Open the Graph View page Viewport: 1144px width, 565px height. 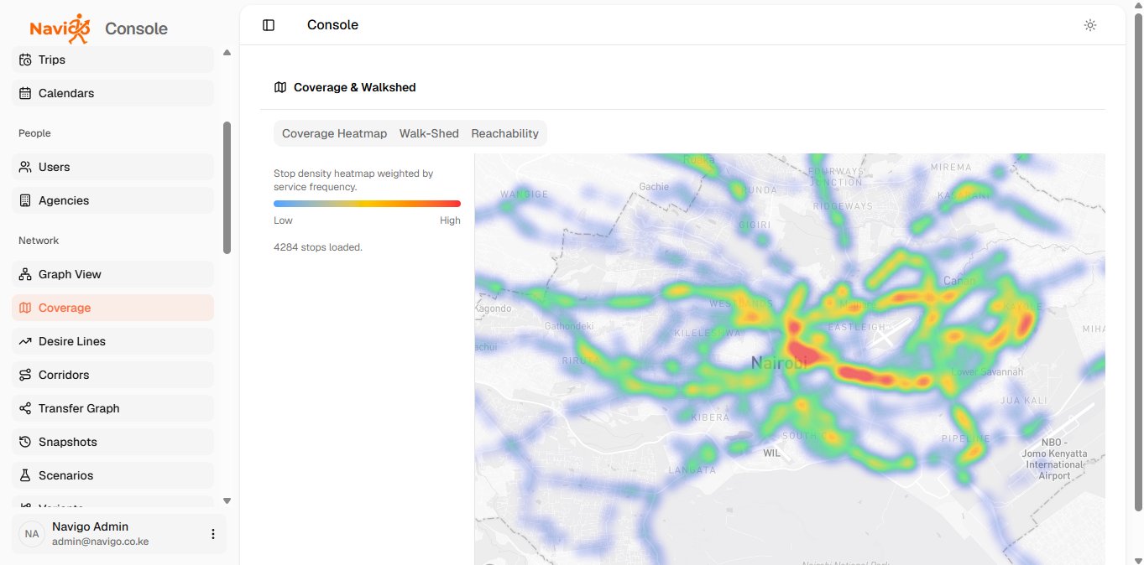tap(113, 274)
